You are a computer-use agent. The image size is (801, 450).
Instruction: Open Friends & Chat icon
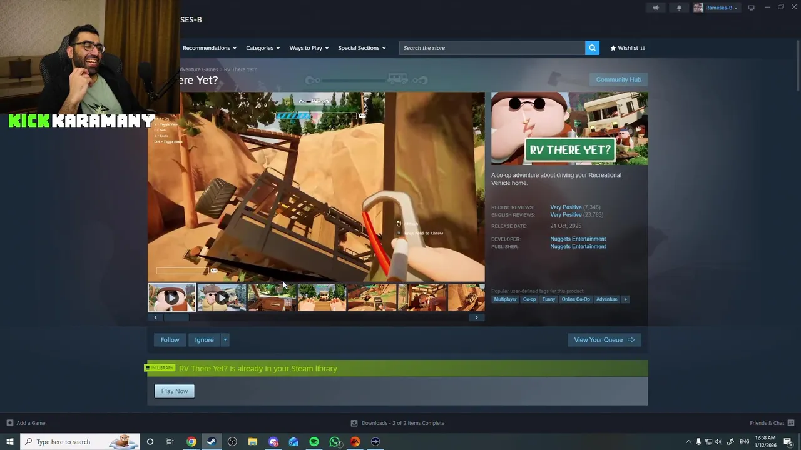(791, 423)
